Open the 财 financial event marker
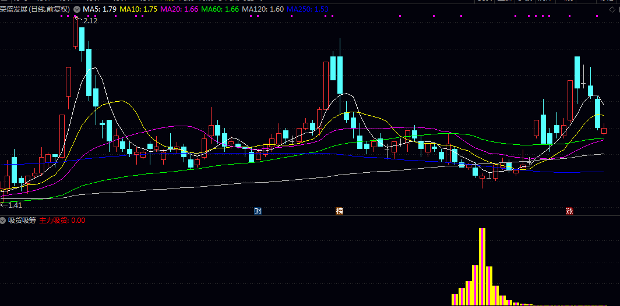Screen dimensions: 620x306 258,211
